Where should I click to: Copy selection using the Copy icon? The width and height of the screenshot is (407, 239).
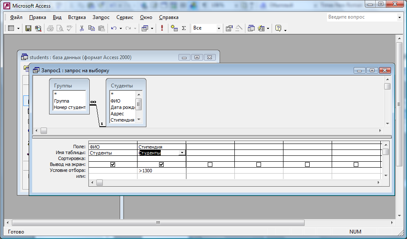point(91,28)
